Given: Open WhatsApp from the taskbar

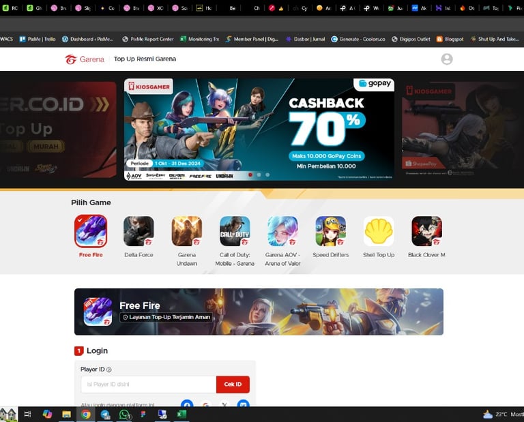Looking at the screenshot, I should point(124,415).
